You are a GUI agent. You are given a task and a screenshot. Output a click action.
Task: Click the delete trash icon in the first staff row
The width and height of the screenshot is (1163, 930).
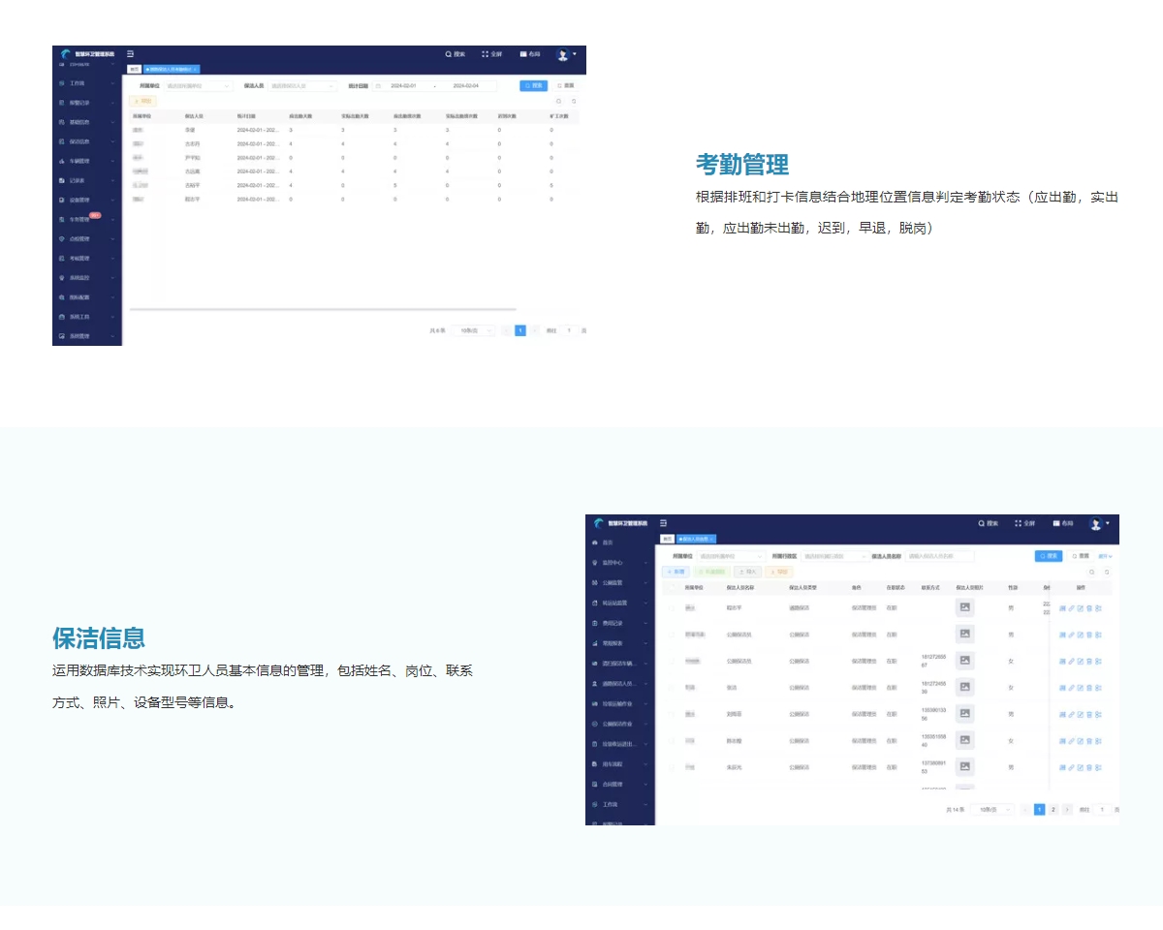point(1089,608)
